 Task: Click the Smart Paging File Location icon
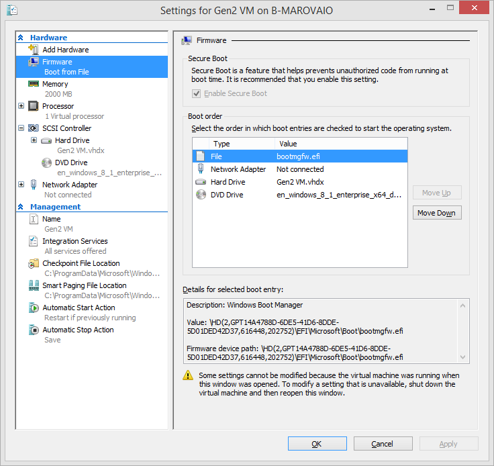click(x=34, y=285)
